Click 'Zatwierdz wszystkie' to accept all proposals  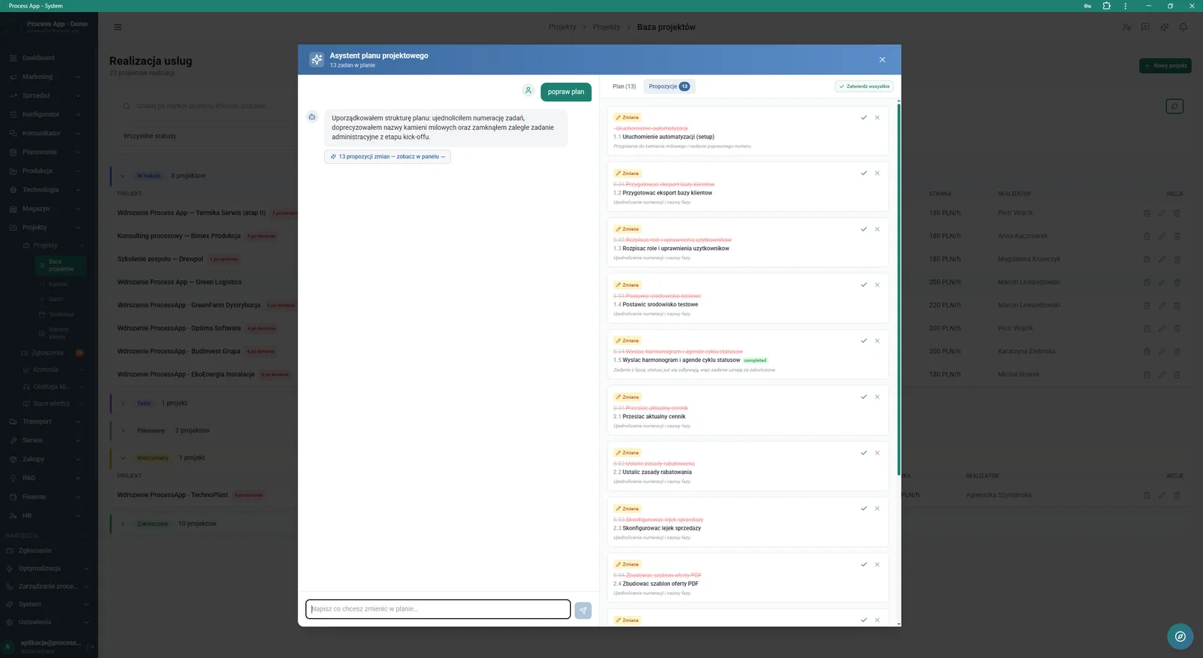pyautogui.click(x=865, y=86)
